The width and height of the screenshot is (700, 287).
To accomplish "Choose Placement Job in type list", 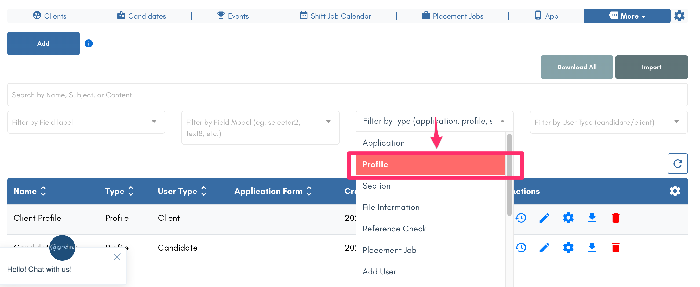I will 431,250.
